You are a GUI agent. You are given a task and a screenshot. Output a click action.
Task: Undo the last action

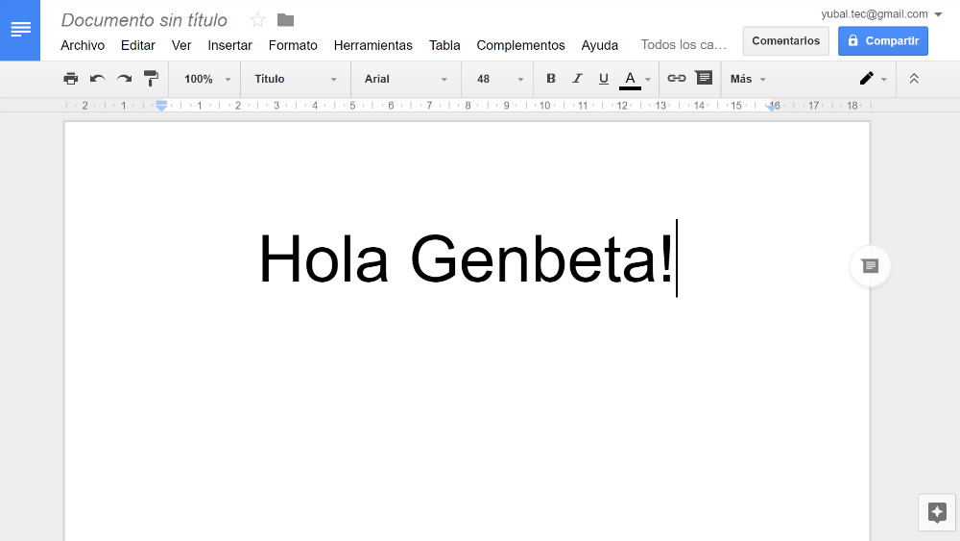point(97,79)
